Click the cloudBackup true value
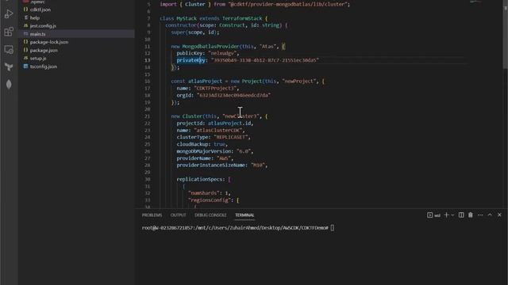 click(x=219, y=144)
